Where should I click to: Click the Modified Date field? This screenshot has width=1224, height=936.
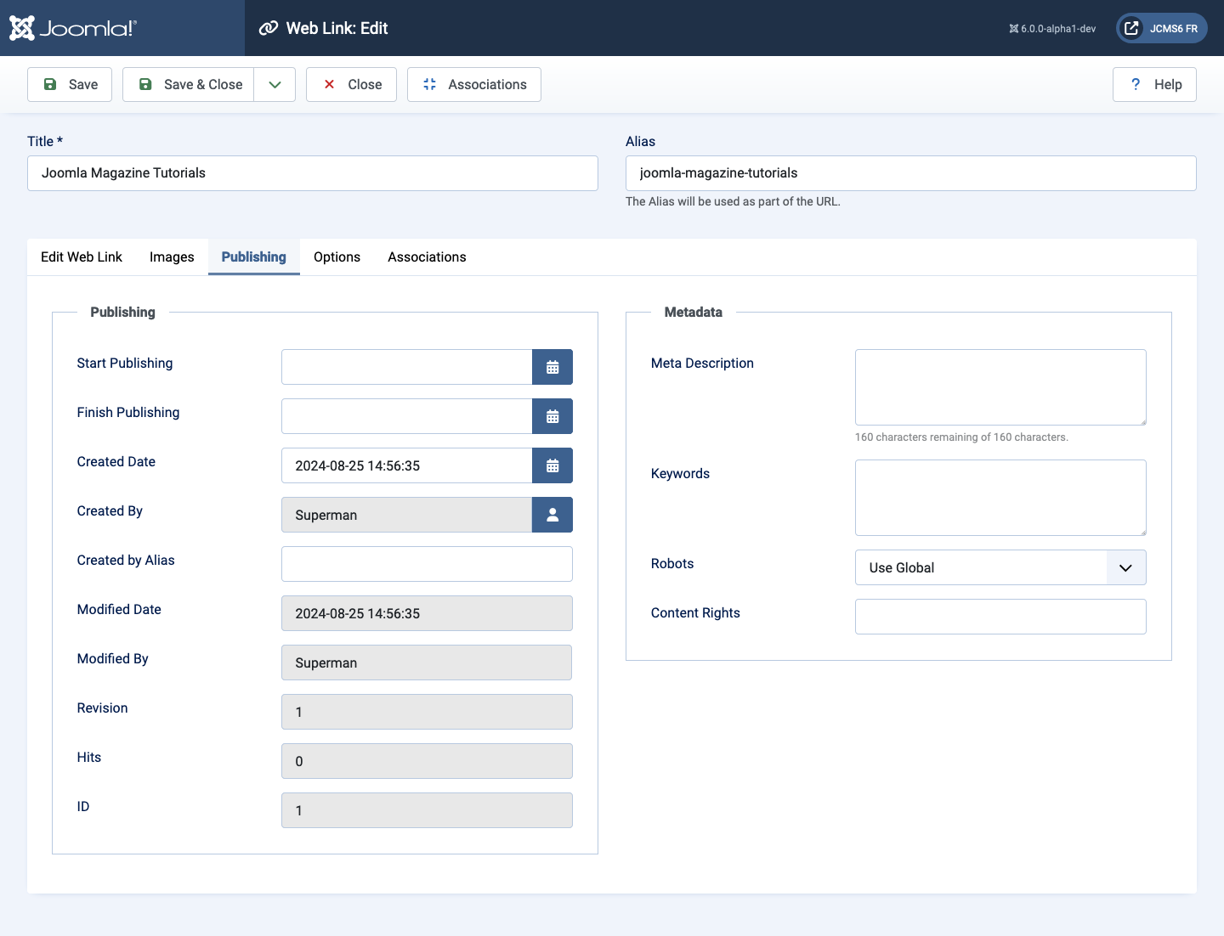coord(427,613)
